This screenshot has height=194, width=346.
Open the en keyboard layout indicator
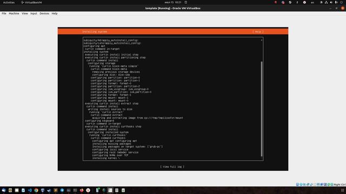[x=312, y=2]
